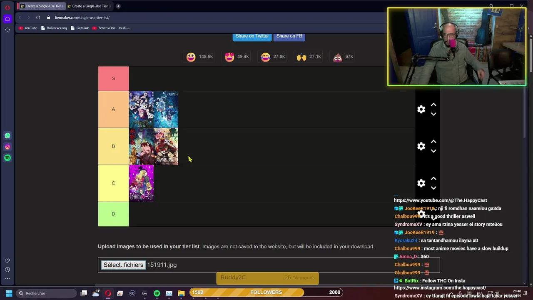This screenshot has height=300, width=533.
Task: Share the tier list on Twitter
Action: click(252, 36)
